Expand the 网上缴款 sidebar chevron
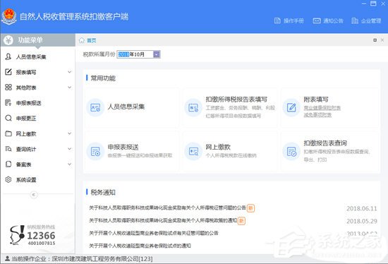388x264 pixels. pos(70,133)
